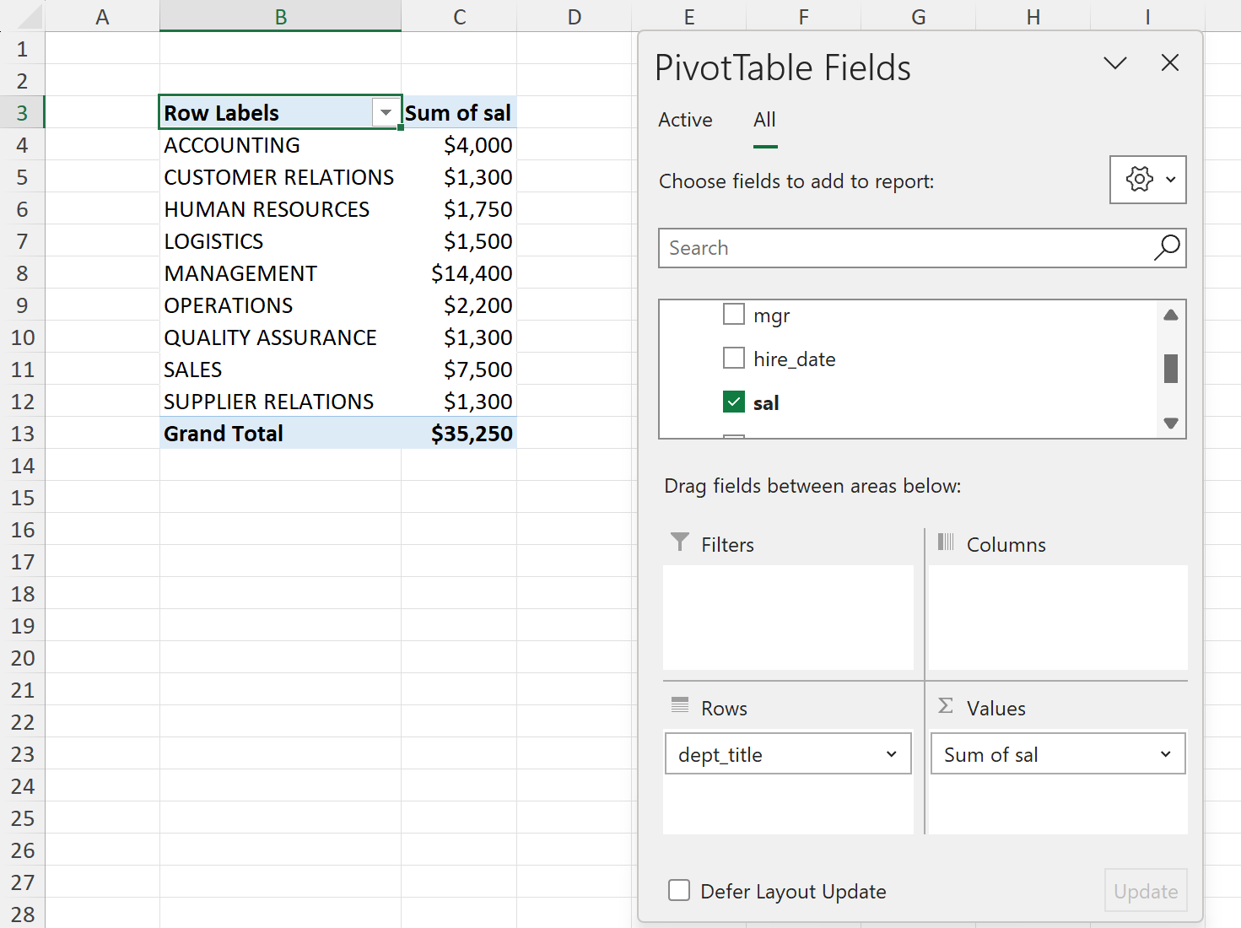Collapse the pane with the chevron arrow
Screen dimensions: 1241x928
[1114, 62]
